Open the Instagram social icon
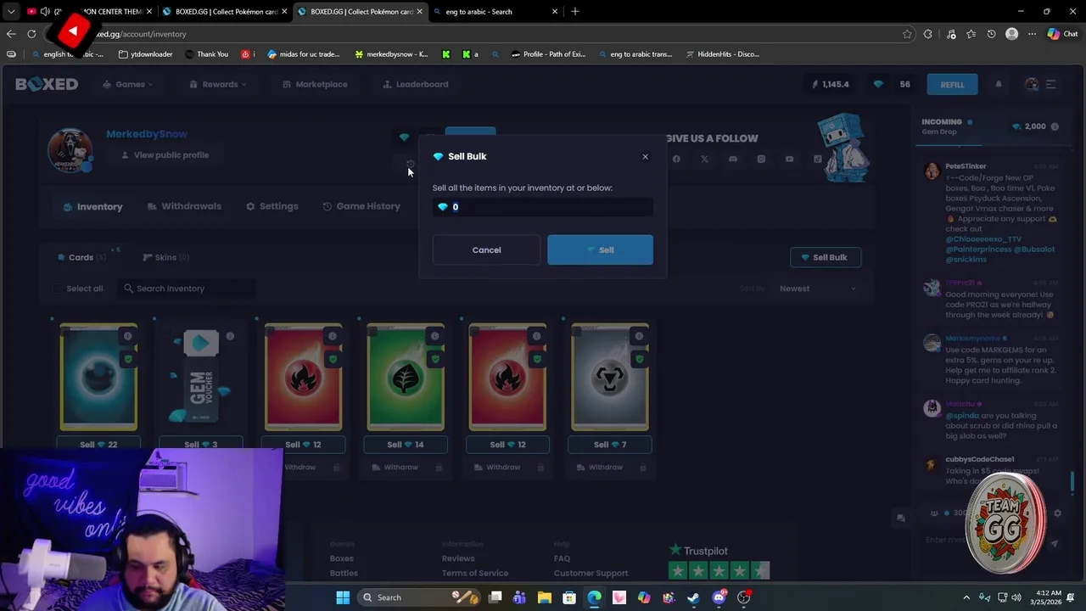 pyautogui.click(x=761, y=159)
